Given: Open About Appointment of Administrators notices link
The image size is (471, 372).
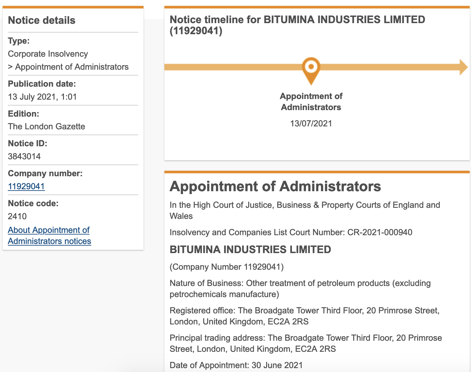Looking at the screenshot, I should [x=49, y=236].
